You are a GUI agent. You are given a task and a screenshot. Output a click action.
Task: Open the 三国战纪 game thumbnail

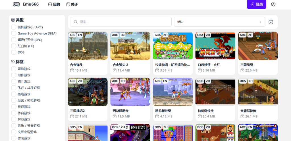258,46
